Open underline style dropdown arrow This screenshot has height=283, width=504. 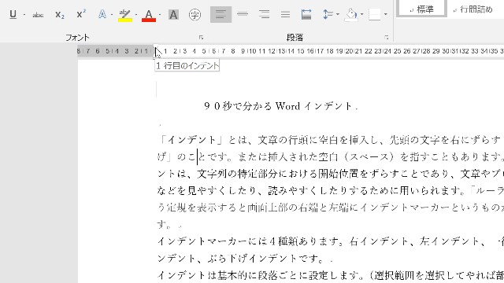(24, 15)
